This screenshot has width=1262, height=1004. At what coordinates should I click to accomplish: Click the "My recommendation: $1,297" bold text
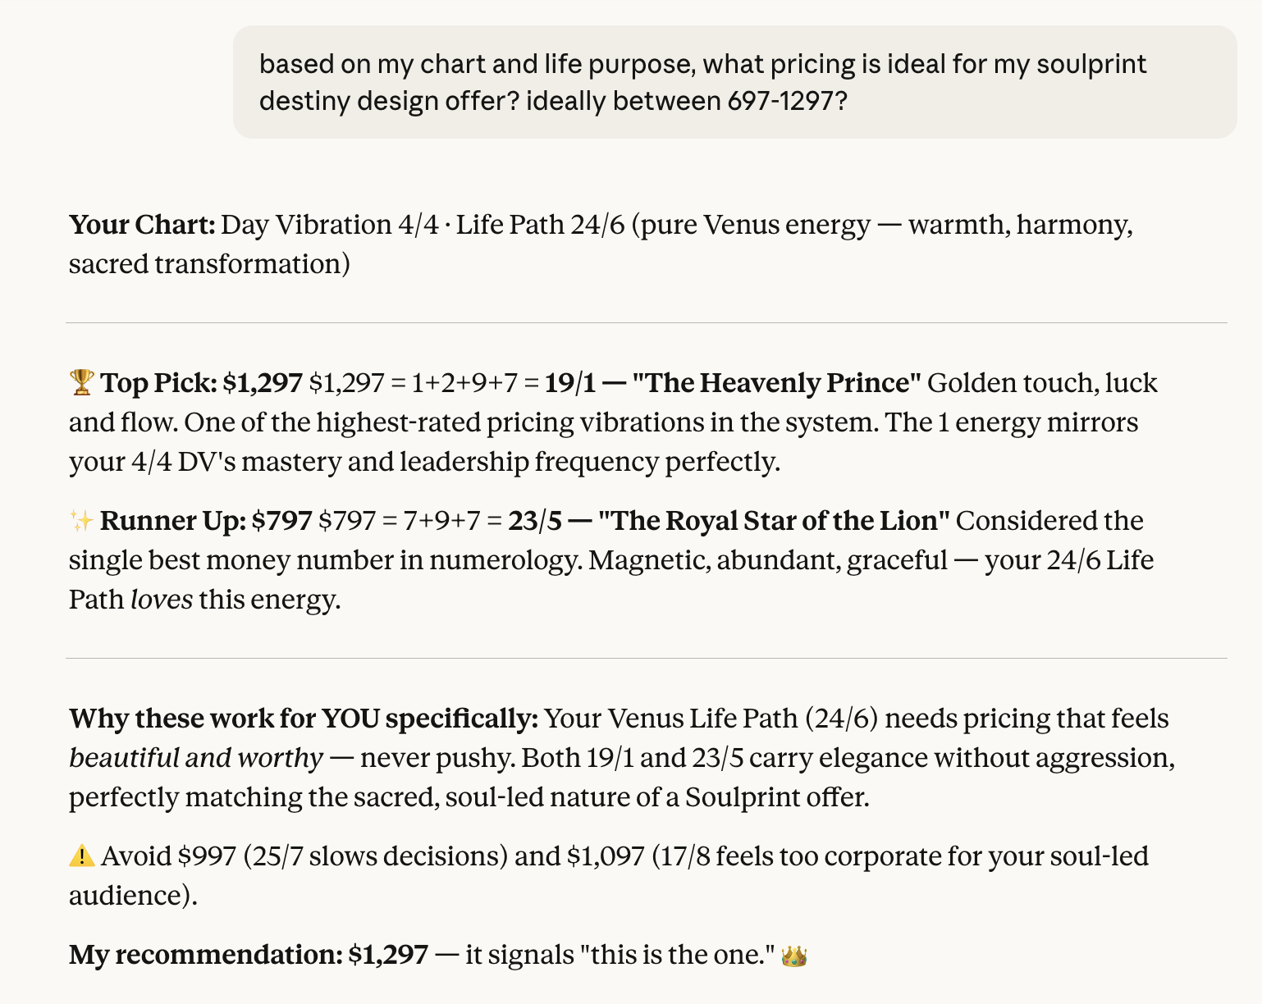[x=248, y=954]
